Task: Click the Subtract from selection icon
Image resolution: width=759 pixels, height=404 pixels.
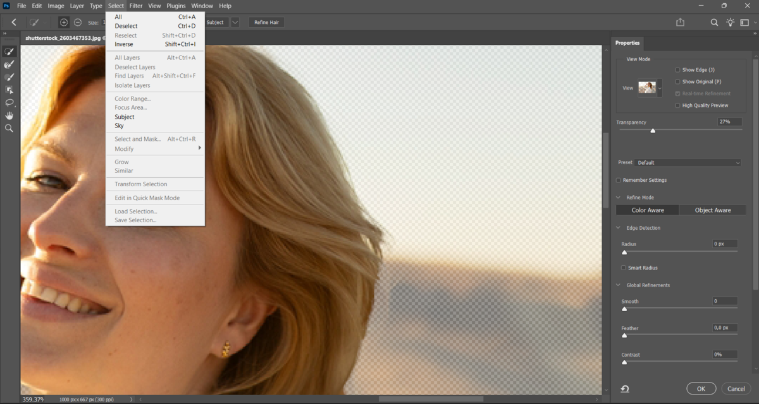Action: [78, 22]
